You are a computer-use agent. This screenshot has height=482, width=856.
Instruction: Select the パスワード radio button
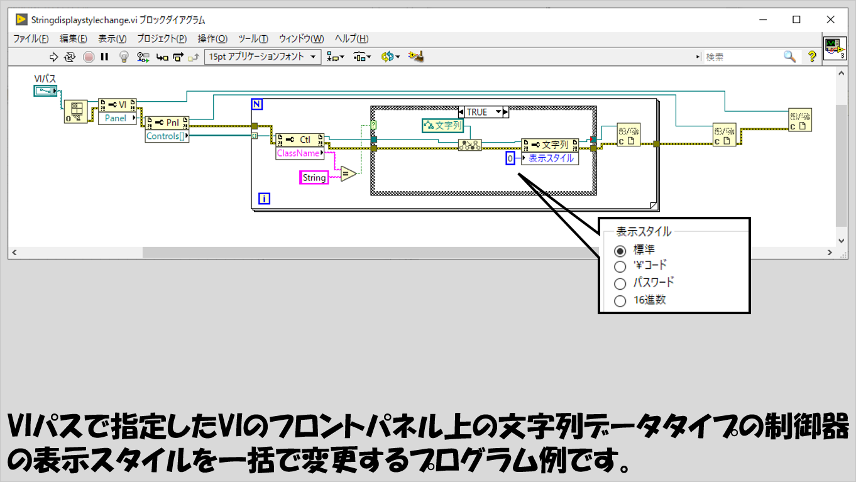[x=620, y=283]
